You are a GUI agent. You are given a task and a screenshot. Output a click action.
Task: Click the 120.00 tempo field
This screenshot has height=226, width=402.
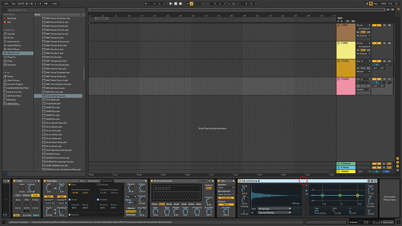[21, 4]
